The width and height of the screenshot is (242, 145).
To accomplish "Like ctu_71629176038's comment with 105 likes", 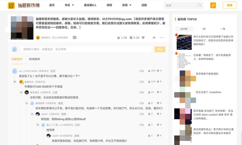I will (150, 71).
